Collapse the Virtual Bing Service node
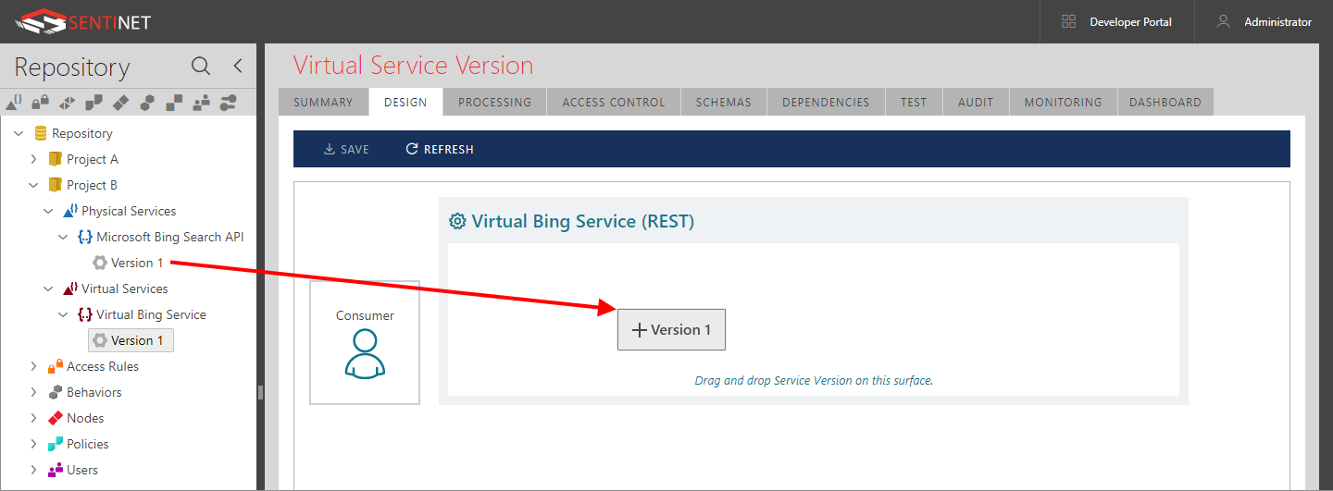This screenshot has height=491, width=1333. (64, 314)
